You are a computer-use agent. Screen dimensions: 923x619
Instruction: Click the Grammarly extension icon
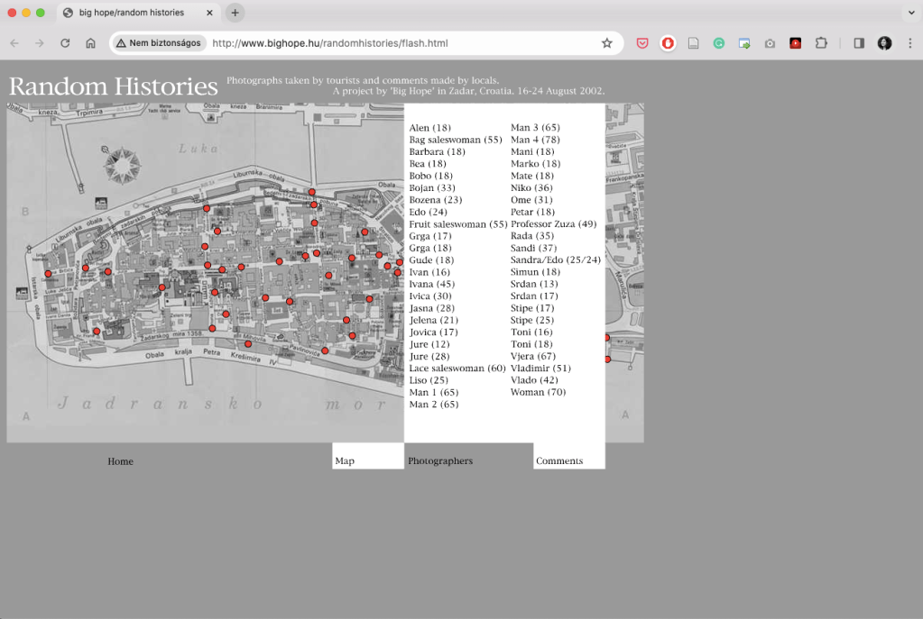coord(719,43)
